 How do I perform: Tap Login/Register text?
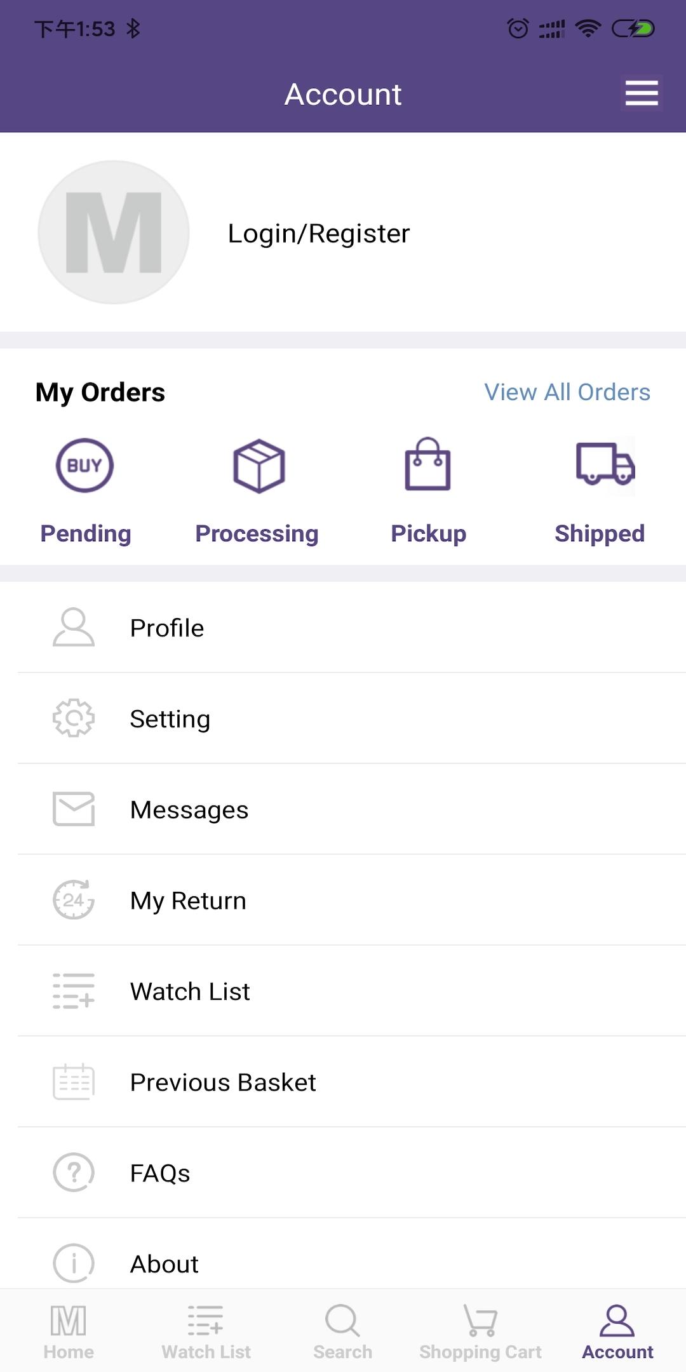click(319, 233)
